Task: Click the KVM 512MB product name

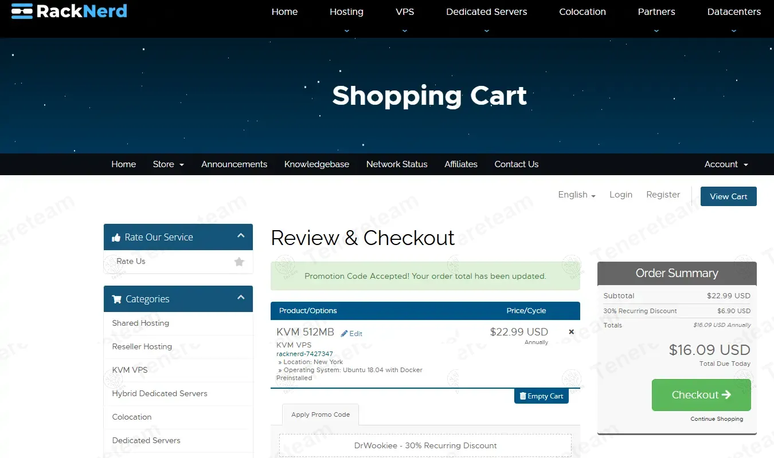Action: point(305,332)
